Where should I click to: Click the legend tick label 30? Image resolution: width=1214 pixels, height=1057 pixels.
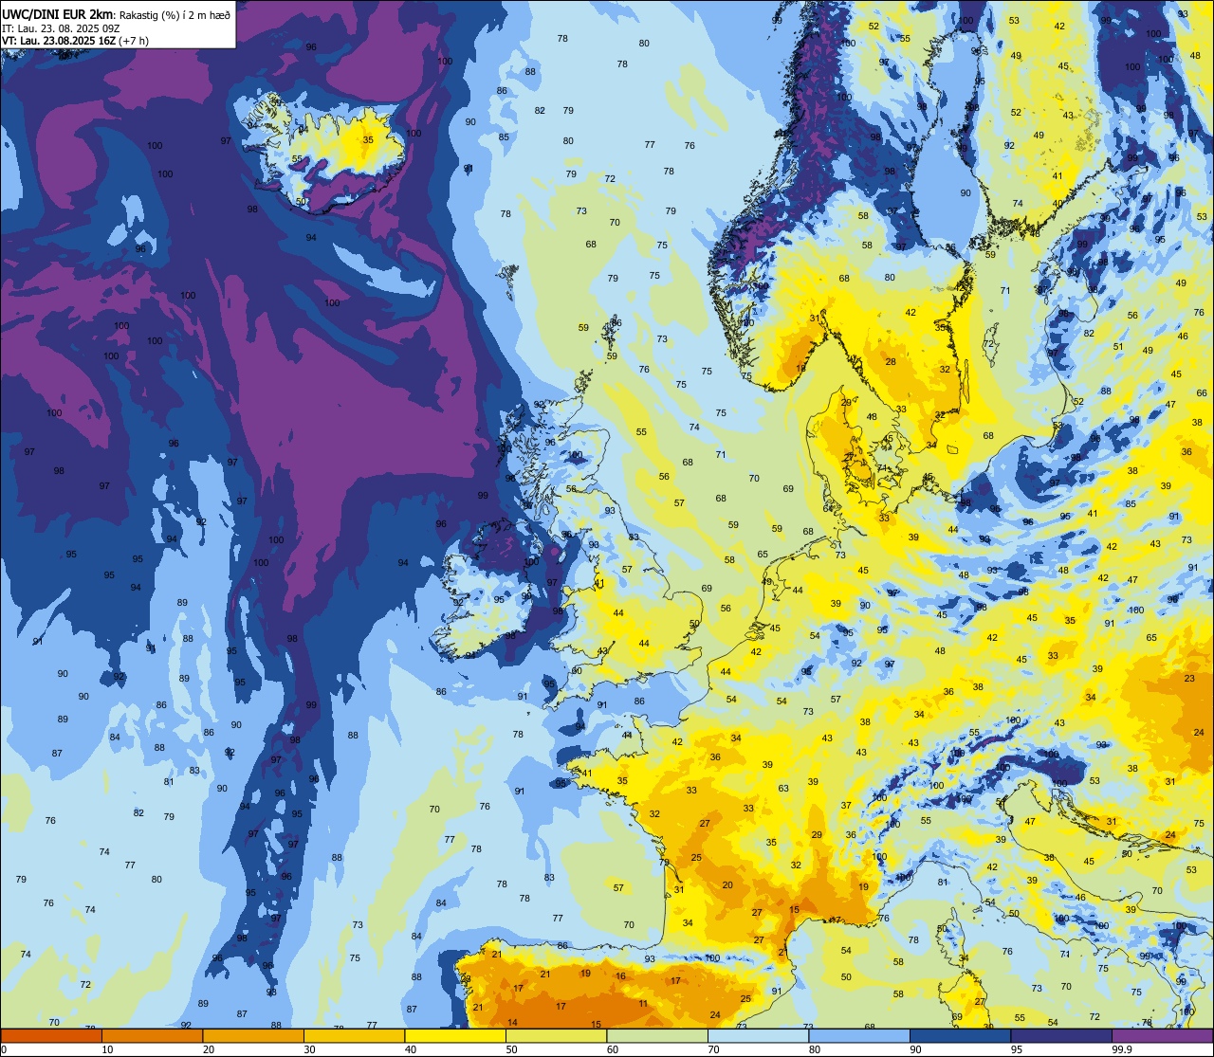[x=309, y=1049]
